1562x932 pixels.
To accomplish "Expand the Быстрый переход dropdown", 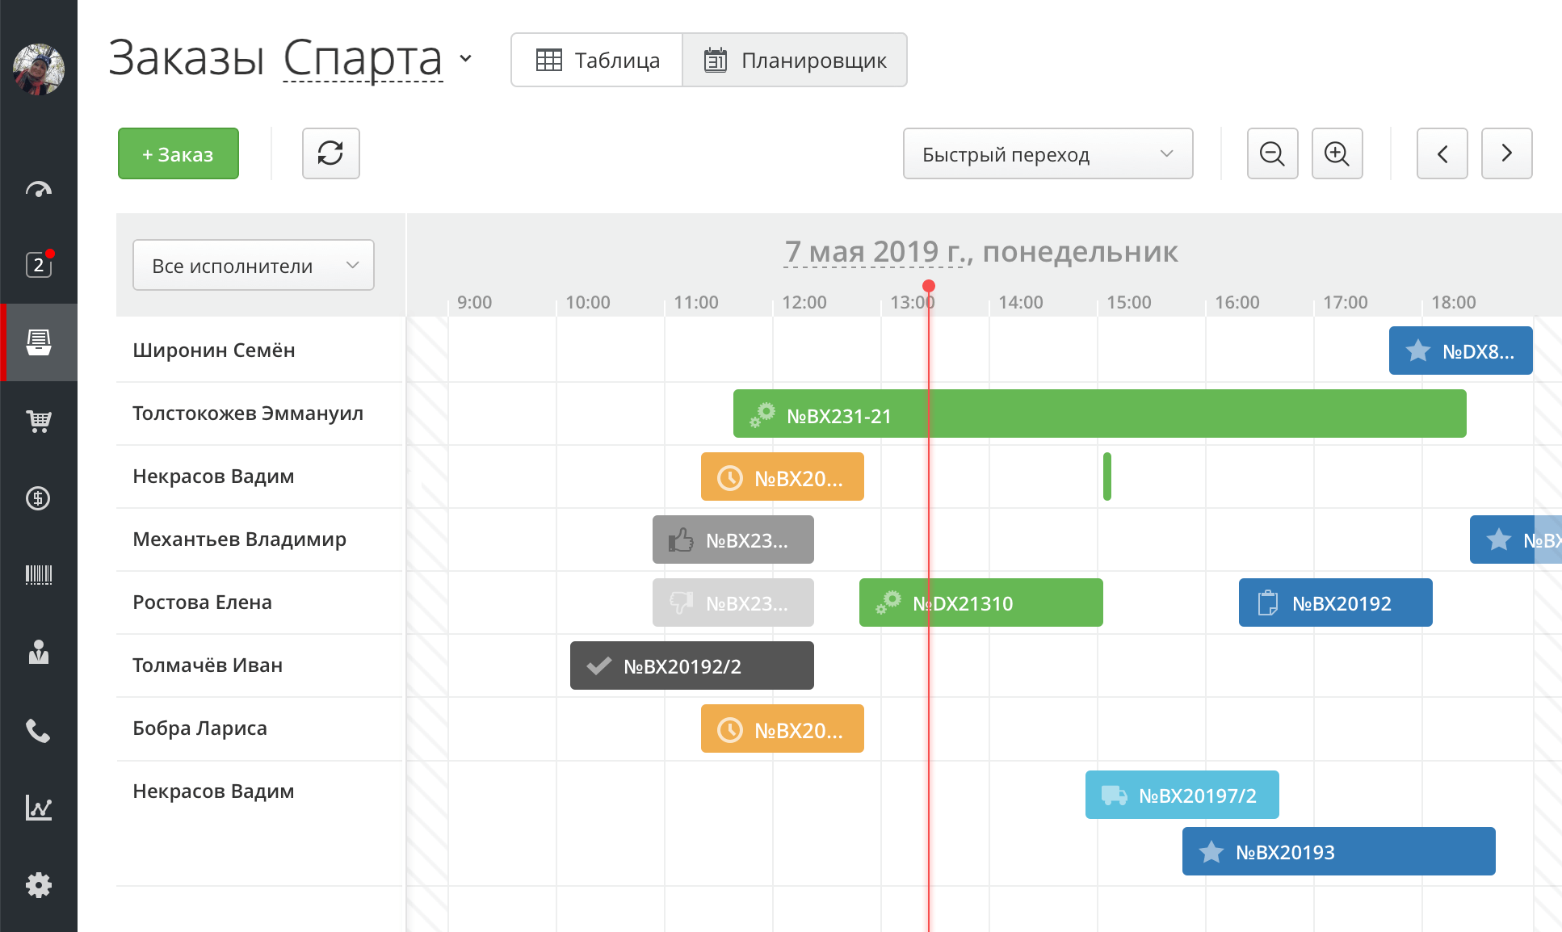I will tap(1048, 153).
